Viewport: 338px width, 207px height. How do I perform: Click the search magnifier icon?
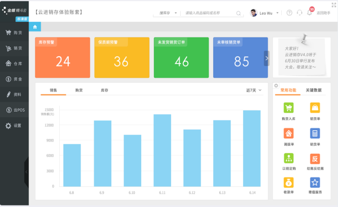point(238,14)
